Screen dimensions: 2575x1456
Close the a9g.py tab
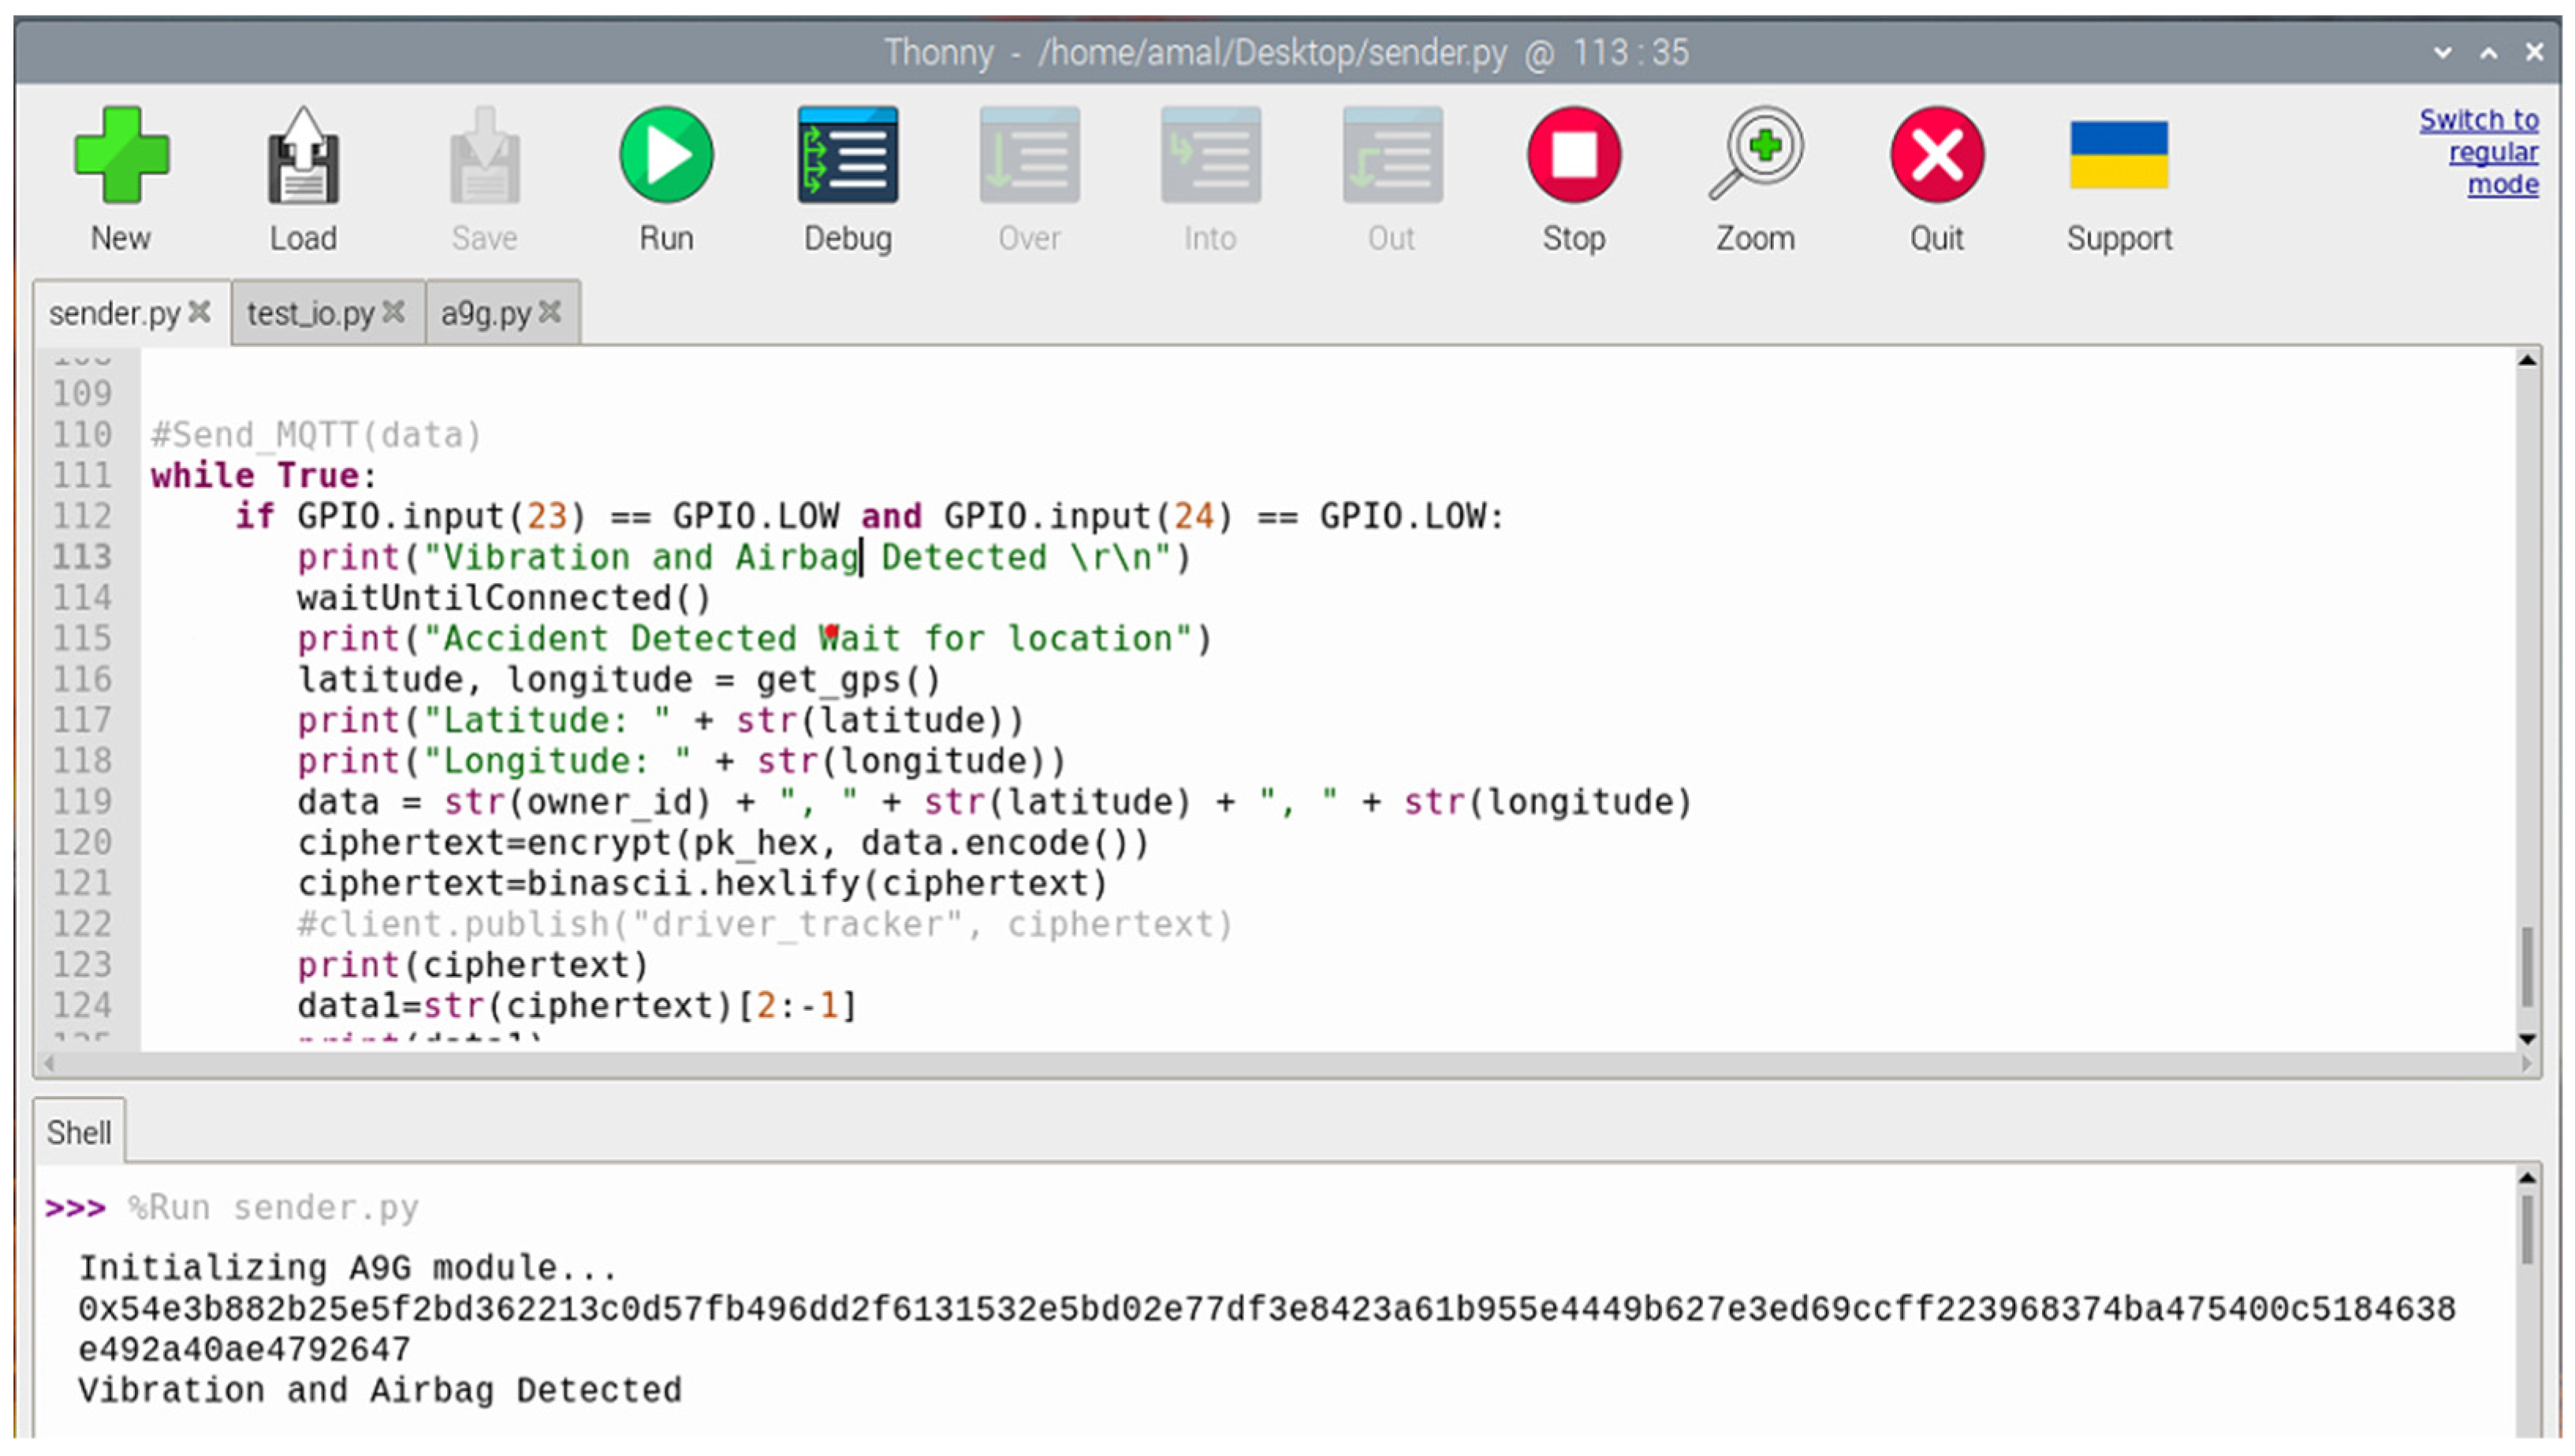(x=550, y=312)
